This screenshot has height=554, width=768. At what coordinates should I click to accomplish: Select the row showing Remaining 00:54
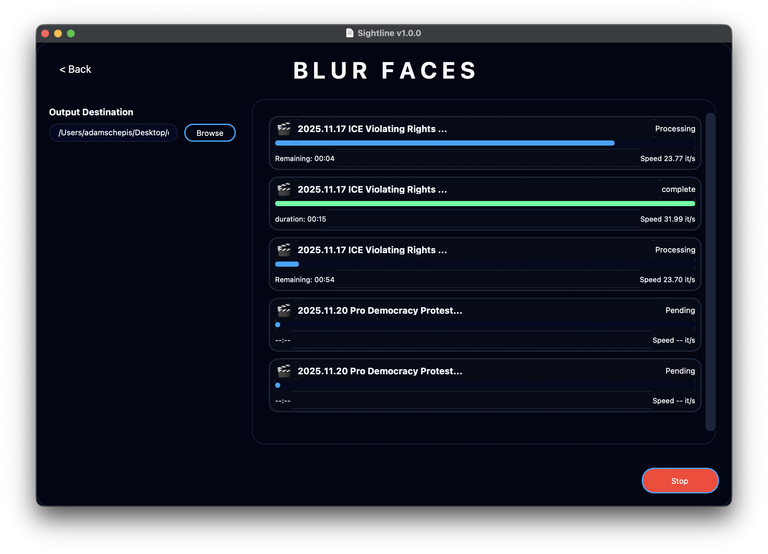pos(304,279)
